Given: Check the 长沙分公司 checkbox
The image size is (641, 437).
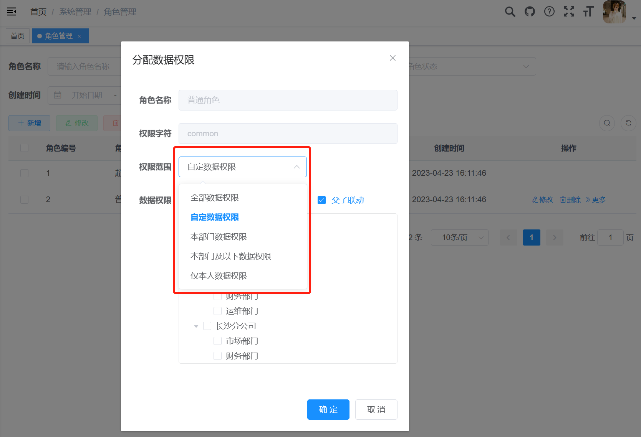Looking at the screenshot, I should (x=207, y=326).
